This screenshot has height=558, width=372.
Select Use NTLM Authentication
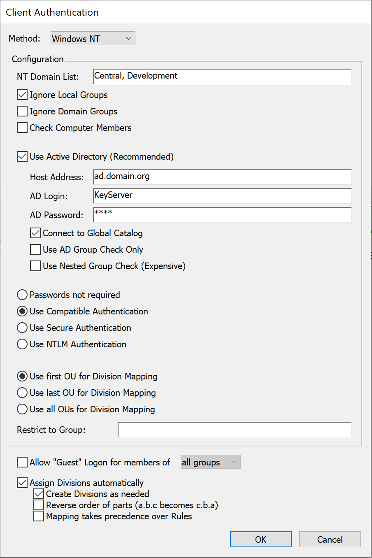(x=22, y=344)
